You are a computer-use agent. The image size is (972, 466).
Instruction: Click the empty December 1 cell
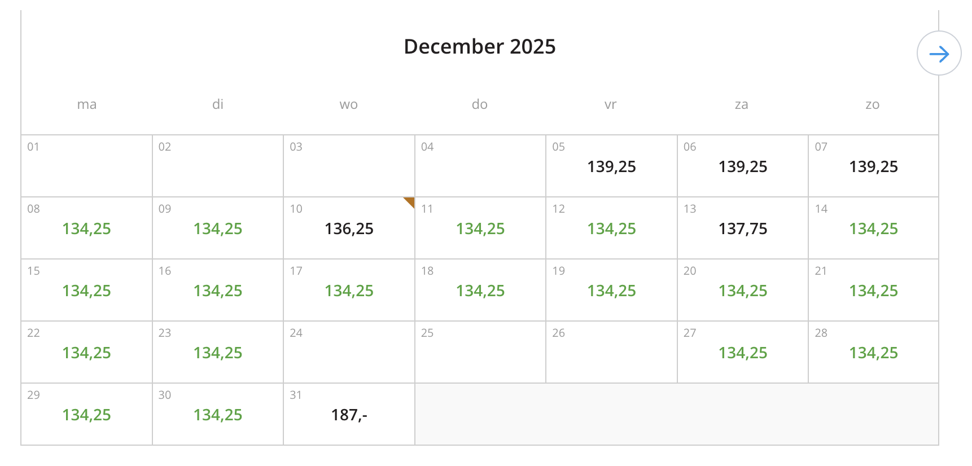click(x=86, y=166)
